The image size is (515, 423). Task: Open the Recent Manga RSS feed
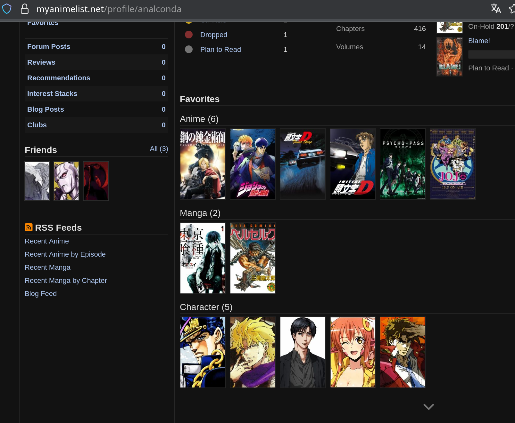47,267
